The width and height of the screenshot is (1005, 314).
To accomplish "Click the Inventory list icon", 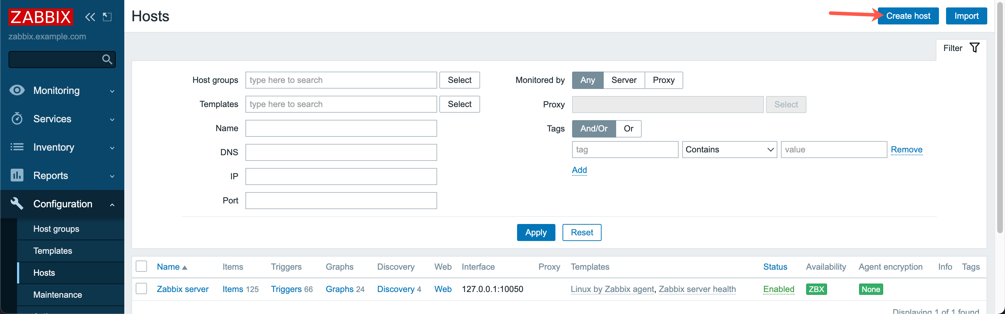I will coord(17,147).
